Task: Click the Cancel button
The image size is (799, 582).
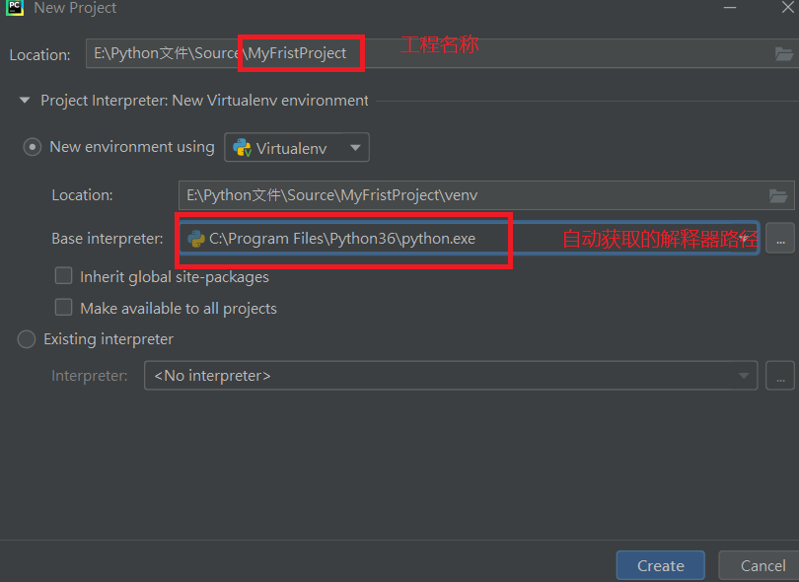Action: click(x=761, y=565)
